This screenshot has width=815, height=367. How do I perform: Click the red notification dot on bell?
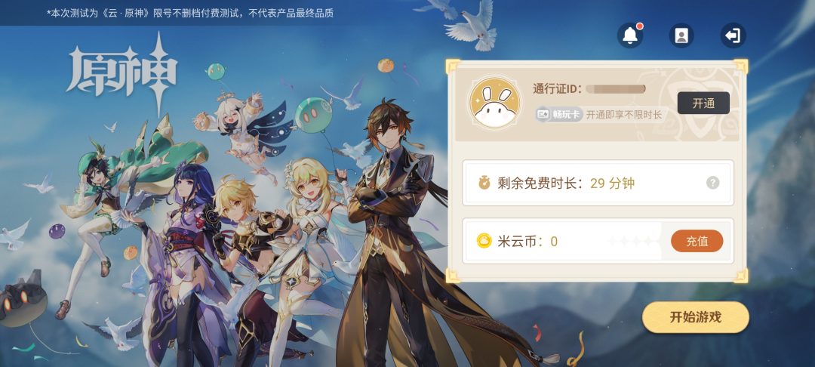click(640, 26)
